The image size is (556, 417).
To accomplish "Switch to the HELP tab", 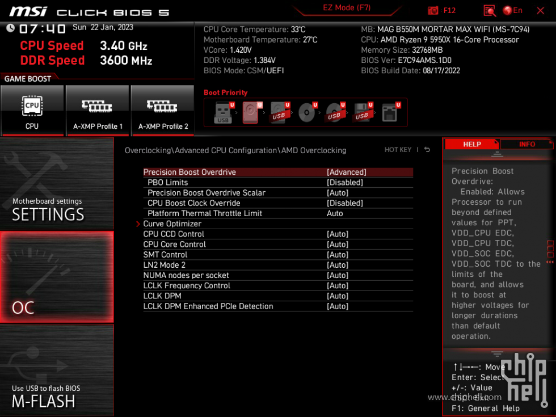I will click(x=471, y=144).
